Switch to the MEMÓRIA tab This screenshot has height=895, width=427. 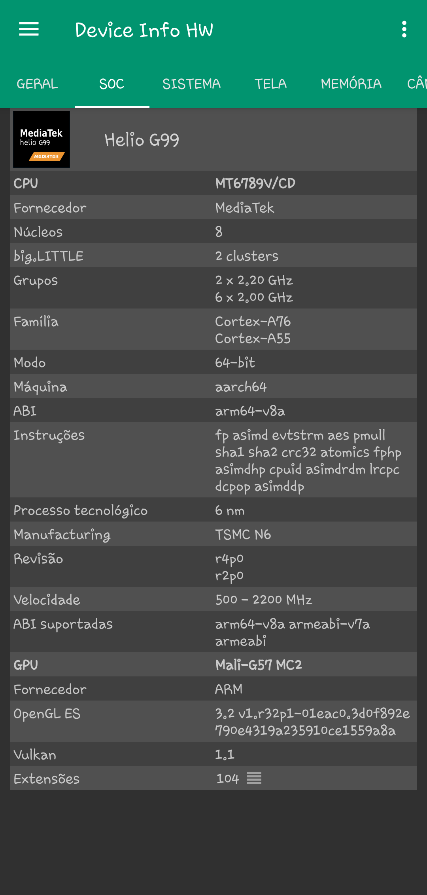coord(351,84)
